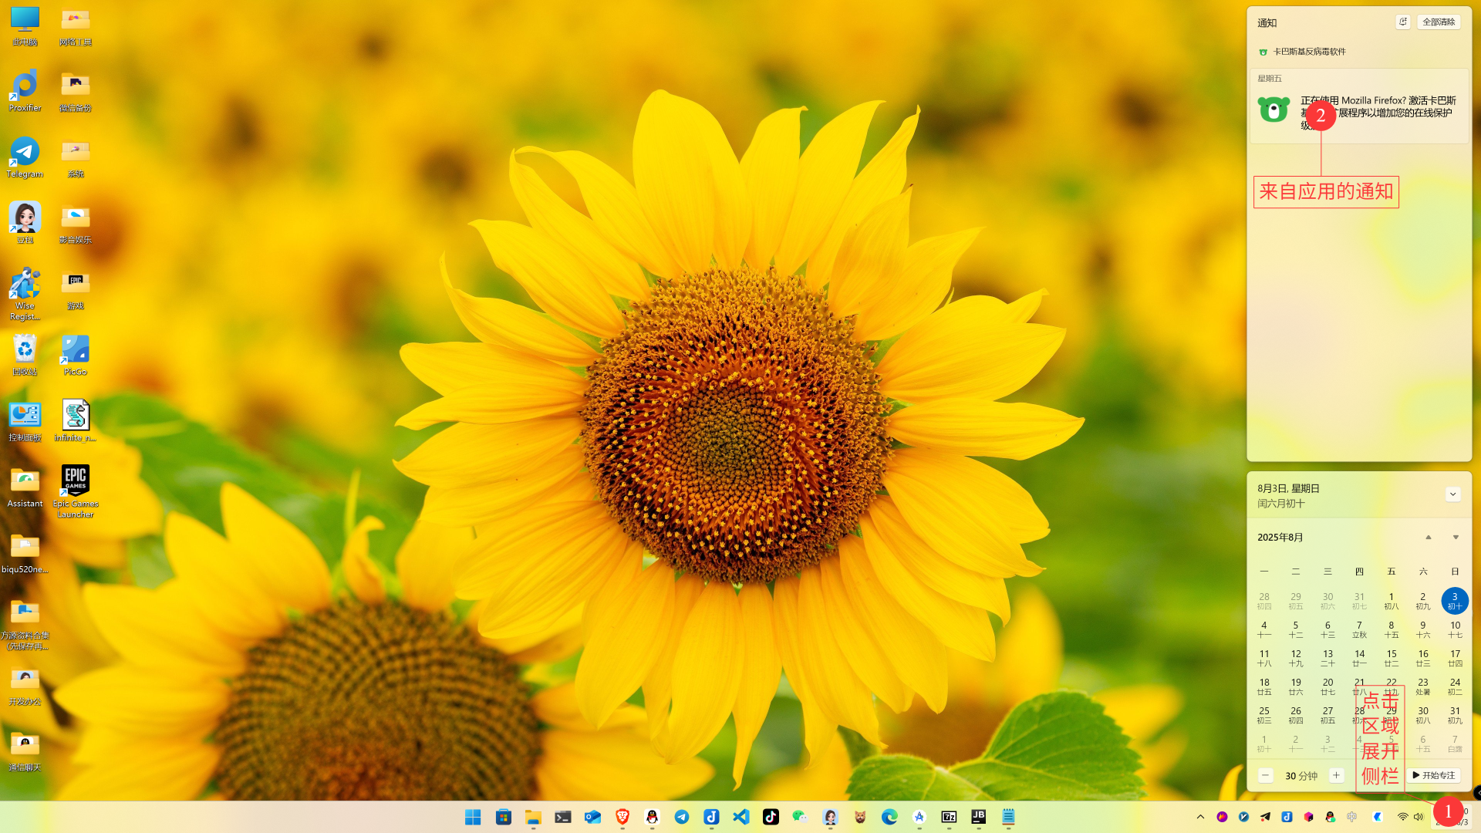Screen dimensions: 1481x833
Task: Decrease focus time with minus button
Action: 1265,775
